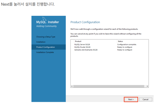Click the right scroll arrow of product list

pyautogui.click(x=147, y=86)
